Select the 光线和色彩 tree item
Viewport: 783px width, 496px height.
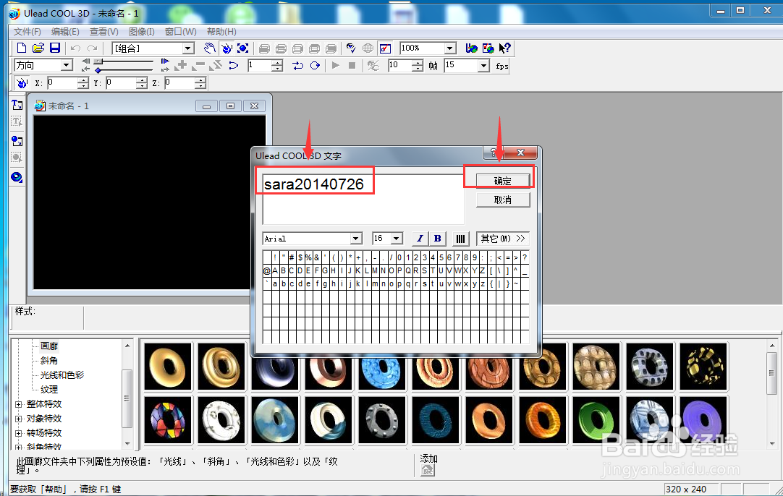coord(62,375)
